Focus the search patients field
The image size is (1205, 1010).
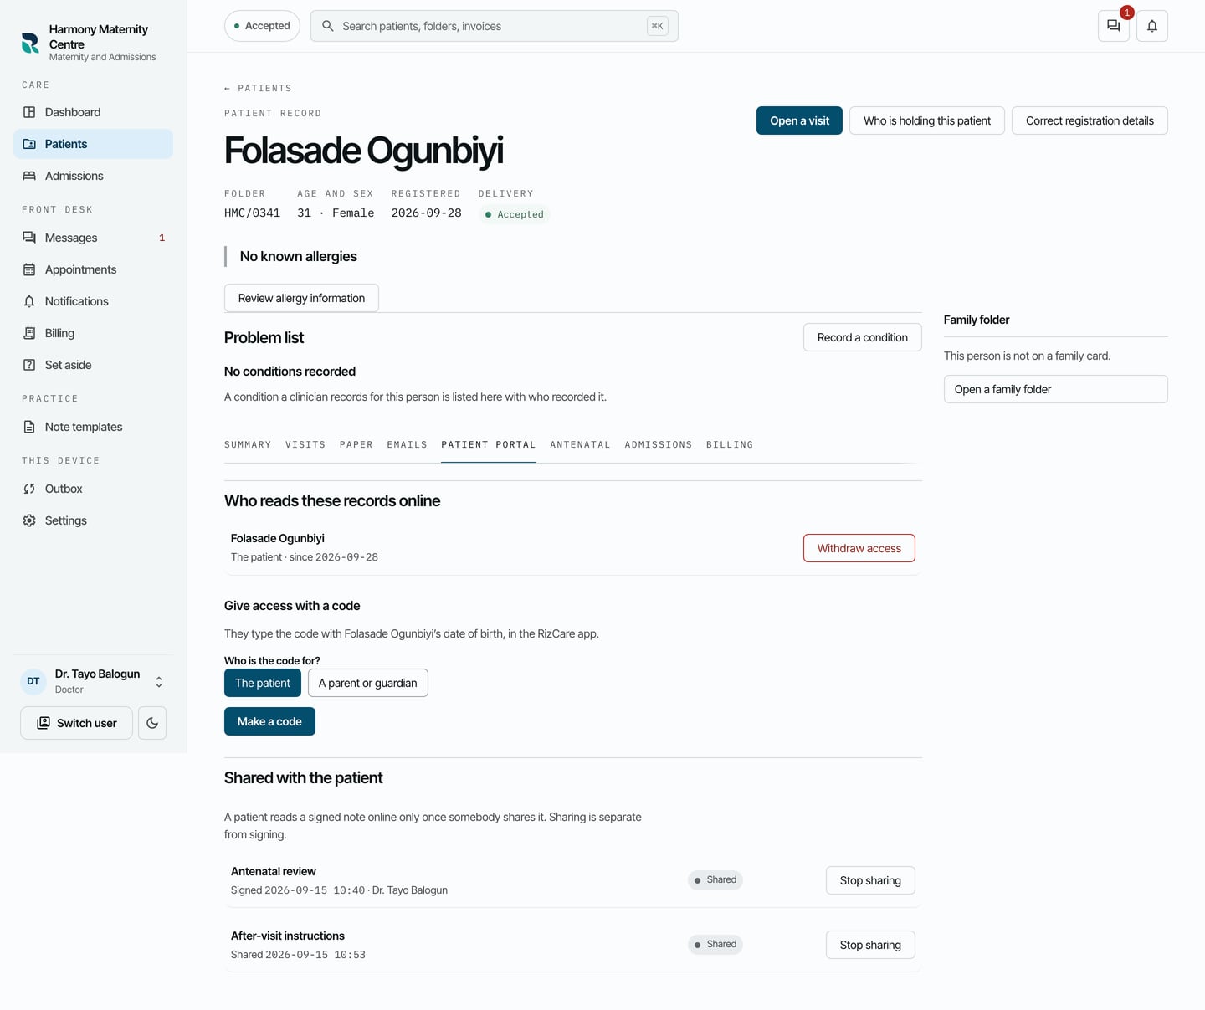(494, 26)
